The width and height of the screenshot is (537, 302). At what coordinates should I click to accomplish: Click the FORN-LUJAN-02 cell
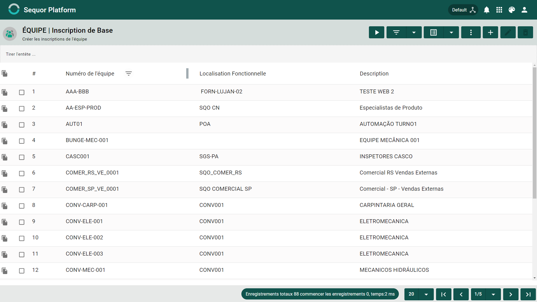(x=222, y=92)
